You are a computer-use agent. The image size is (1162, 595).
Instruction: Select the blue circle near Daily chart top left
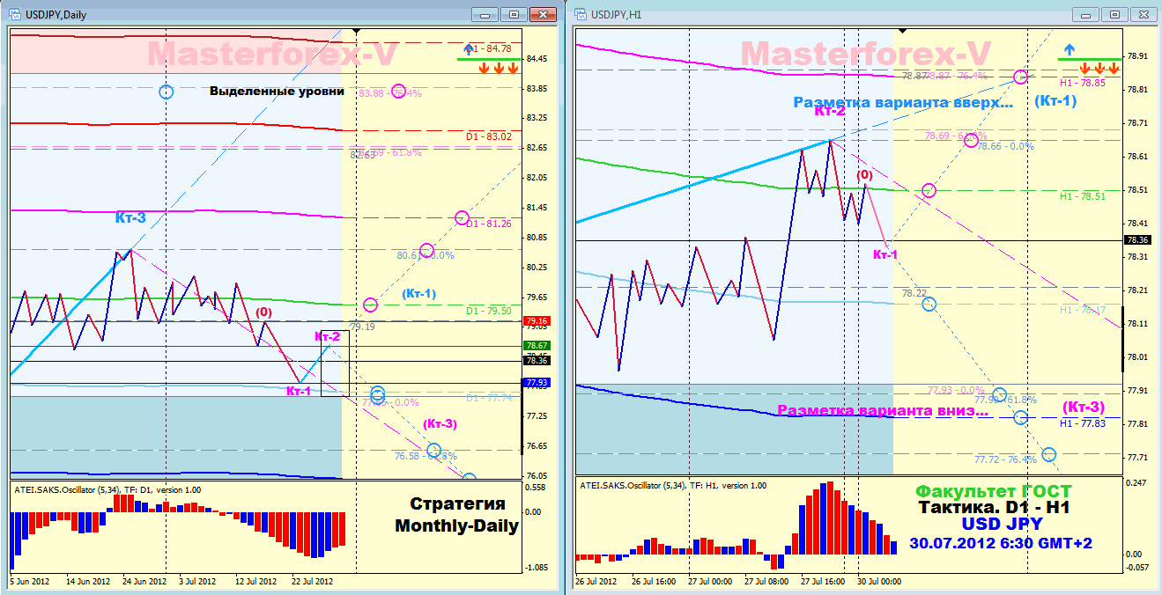point(166,92)
